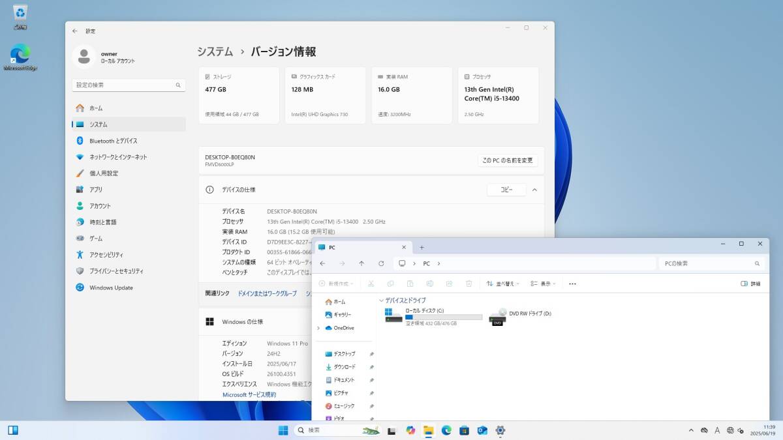This screenshot has height=440, width=783.
Task: Open Microsoft Store from the taskbar
Action: pos(465,430)
